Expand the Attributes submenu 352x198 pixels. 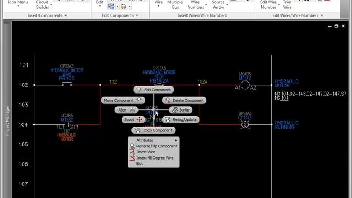[153, 140]
